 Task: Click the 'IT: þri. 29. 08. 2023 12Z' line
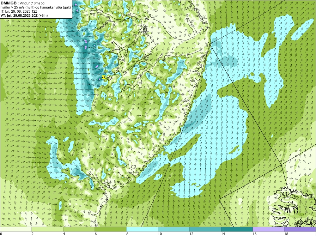pyautogui.click(x=19, y=11)
